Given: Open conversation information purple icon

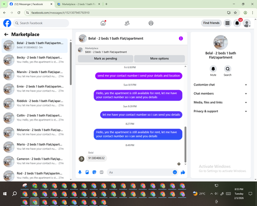Looking at the screenshot, I should 181,39.
